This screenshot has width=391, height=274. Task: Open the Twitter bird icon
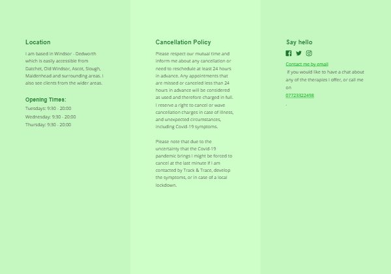pos(298,53)
